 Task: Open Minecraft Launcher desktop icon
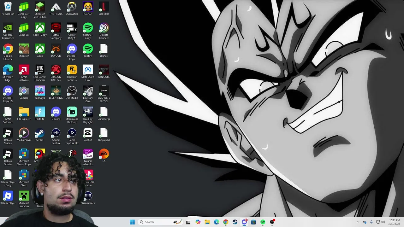pos(24,199)
